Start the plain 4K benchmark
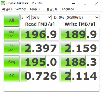The height and width of the screenshot is (94, 103). pos(12,76)
